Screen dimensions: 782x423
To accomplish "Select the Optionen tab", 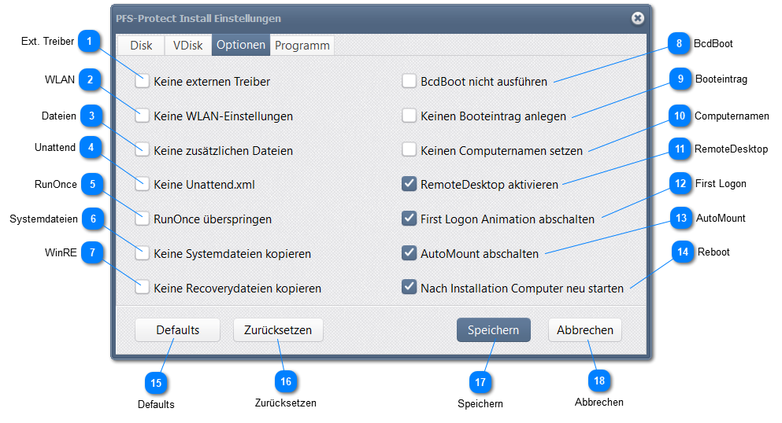I will [x=241, y=46].
